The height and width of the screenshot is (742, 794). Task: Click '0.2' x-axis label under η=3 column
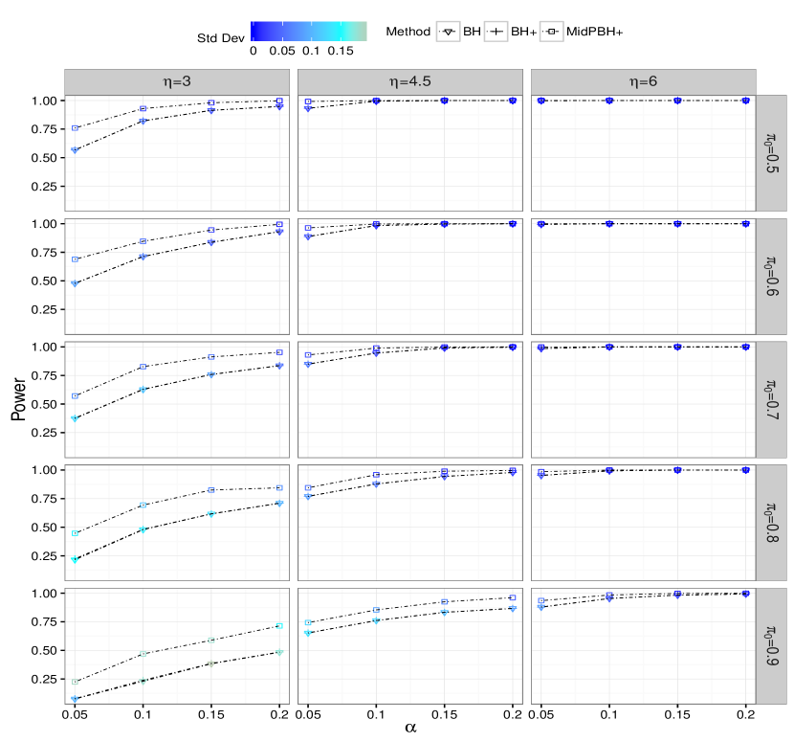coord(279,714)
